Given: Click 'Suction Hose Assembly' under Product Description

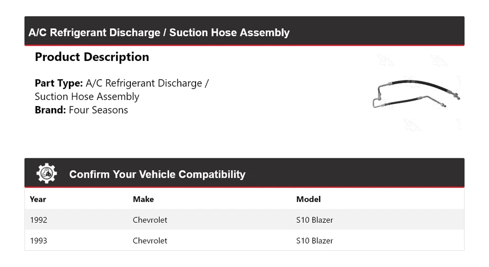Looking at the screenshot, I should click(x=87, y=96).
